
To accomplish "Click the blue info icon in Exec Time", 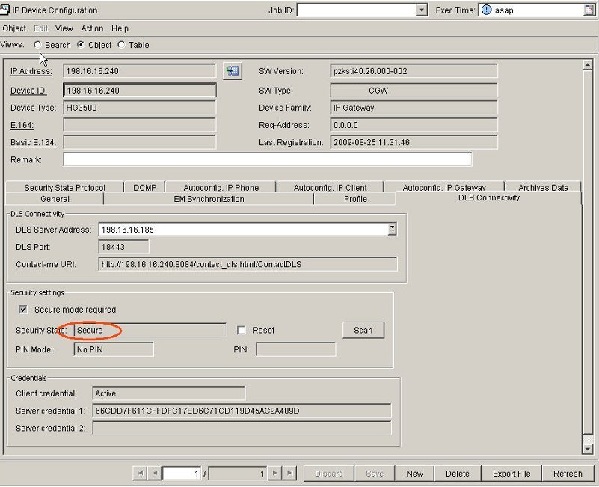I will pos(486,10).
